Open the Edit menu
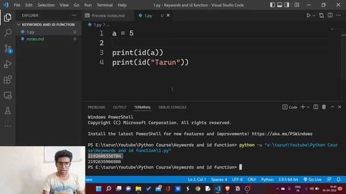 (x=29, y=5)
